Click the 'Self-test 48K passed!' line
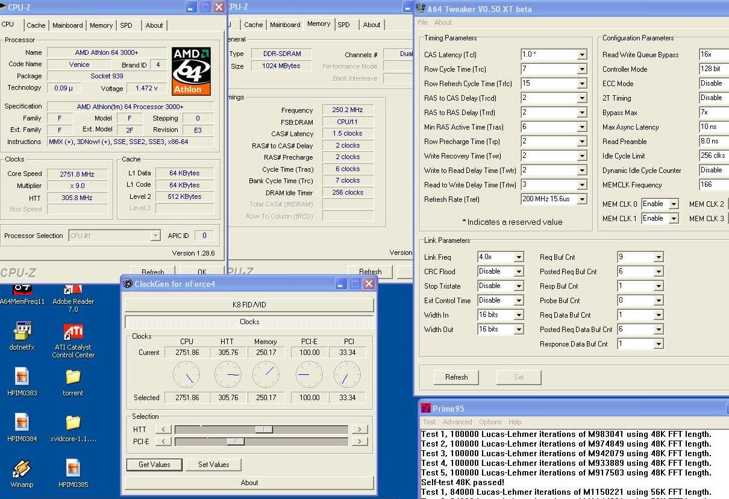729x499 pixels. tap(463, 482)
